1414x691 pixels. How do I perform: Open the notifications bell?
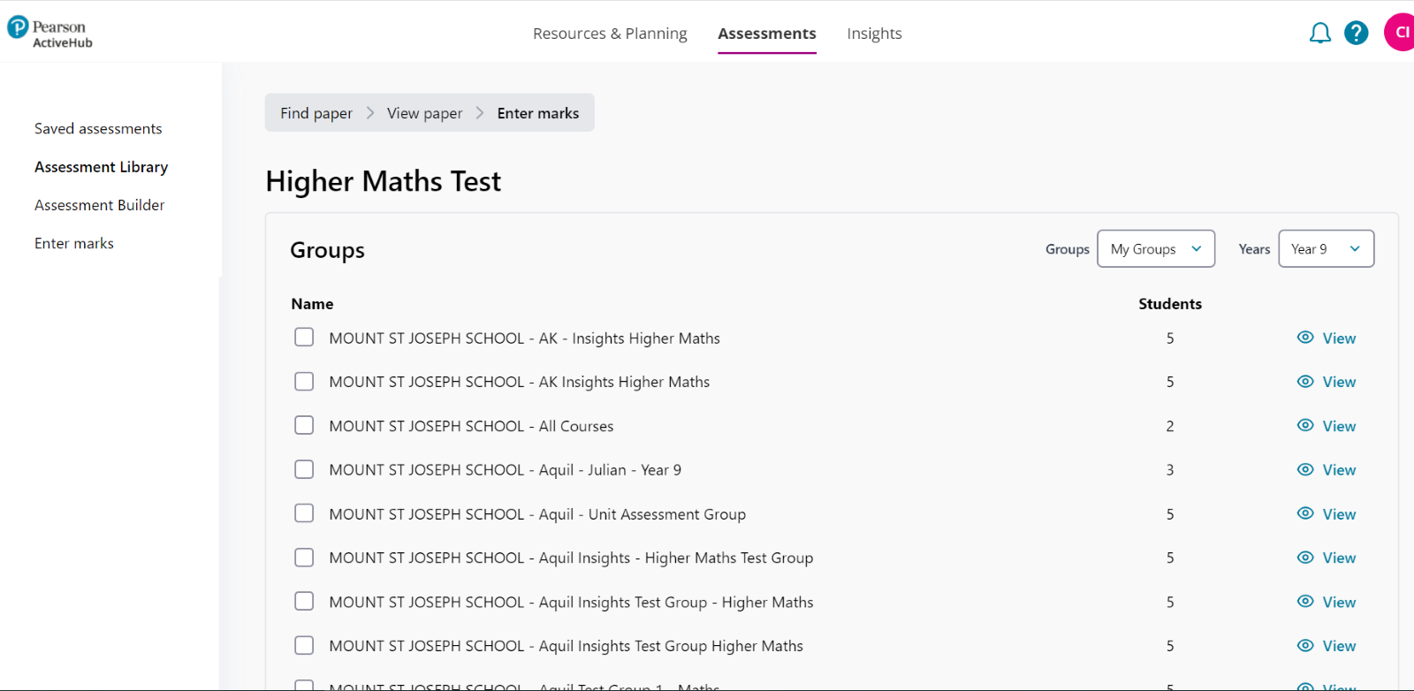(1319, 34)
